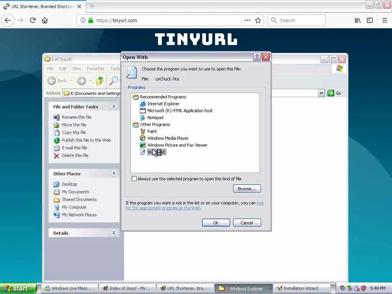Go to Desktop in Other Places
Screen dimensions: 392x294
(x=70, y=184)
